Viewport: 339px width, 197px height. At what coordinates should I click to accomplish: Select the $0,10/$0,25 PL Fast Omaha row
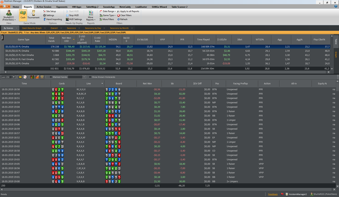tap(167, 55)
